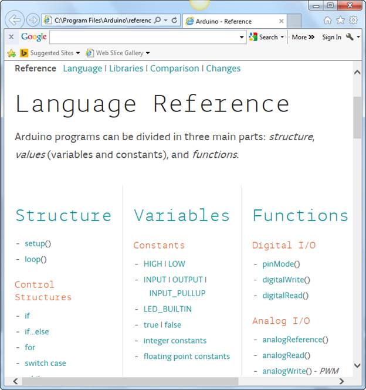Open the pinMode() function link
Viewport: 366px width, 390px height.
[281, 264]
